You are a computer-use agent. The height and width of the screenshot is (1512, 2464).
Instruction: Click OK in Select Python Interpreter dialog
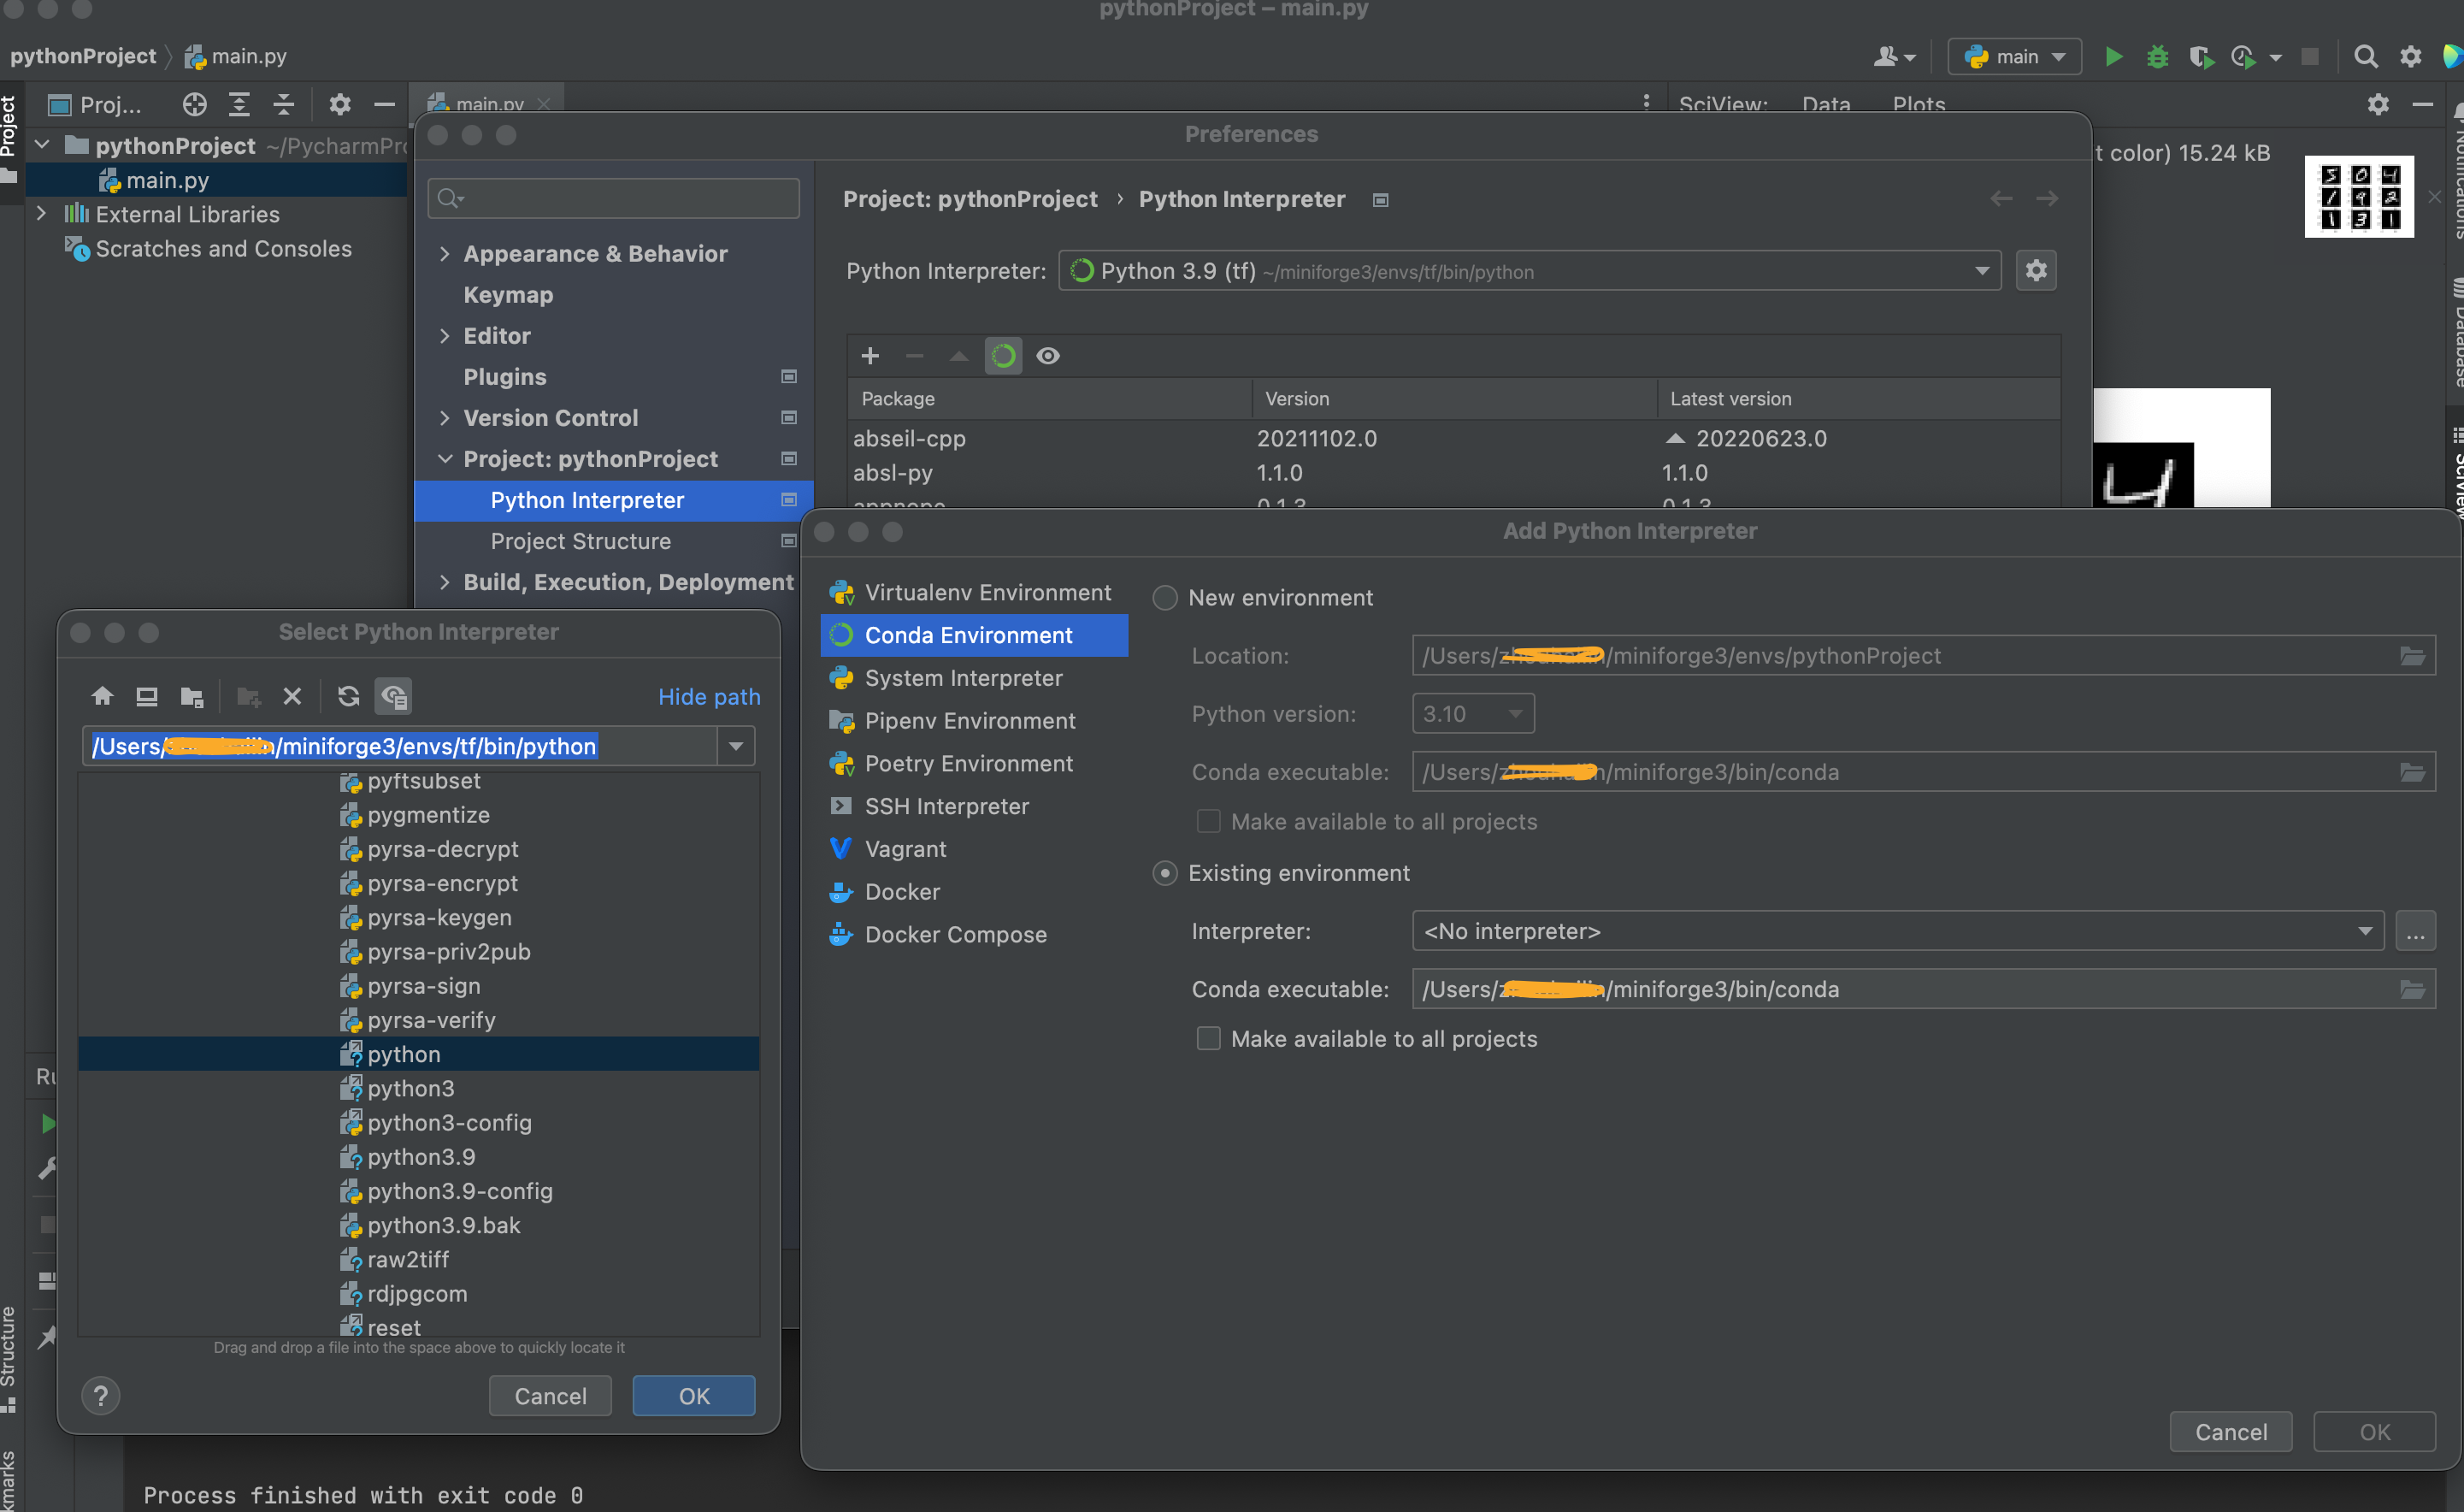click(693, 1396)
